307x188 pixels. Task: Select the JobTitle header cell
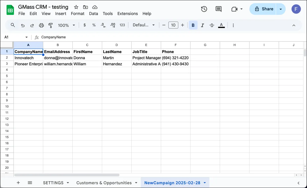[146, 52]
